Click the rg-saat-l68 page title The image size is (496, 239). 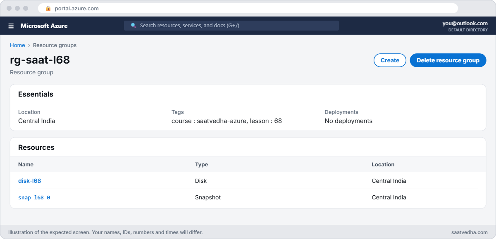coord(40,60)
